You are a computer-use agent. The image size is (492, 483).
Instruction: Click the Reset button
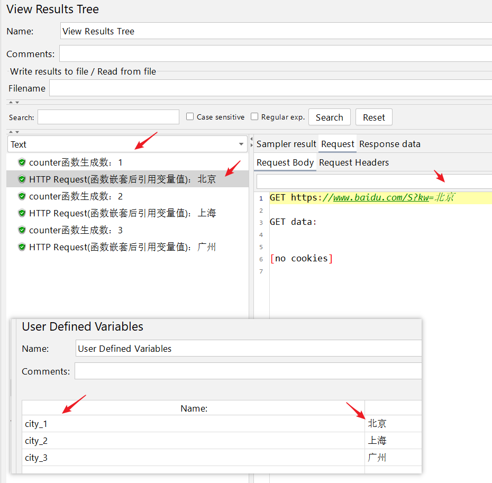(373, 117)
